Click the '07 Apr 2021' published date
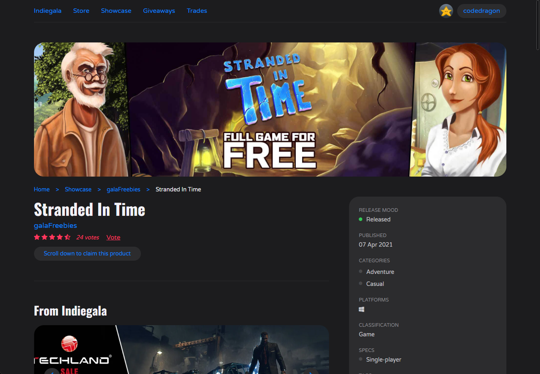 point(375,245)
